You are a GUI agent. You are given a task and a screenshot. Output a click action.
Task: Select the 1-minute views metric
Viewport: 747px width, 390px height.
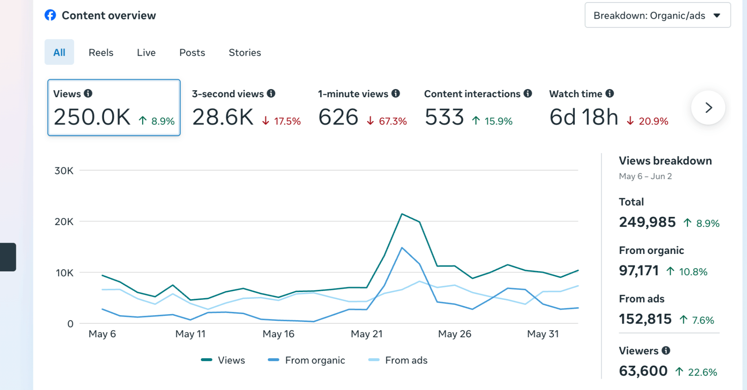click(x=362, y=108)
